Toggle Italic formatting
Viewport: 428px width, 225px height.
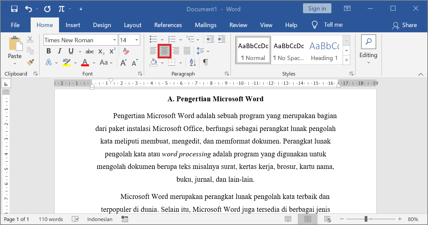(60, 51)
